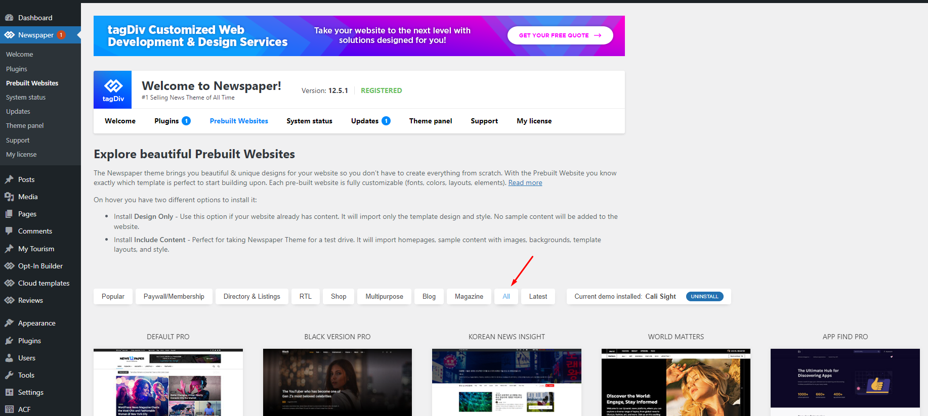Select the Korean News Insight demo thumbnail
Image resolution: width=928 pixels, height=416 pixels.
click(507, 382)
